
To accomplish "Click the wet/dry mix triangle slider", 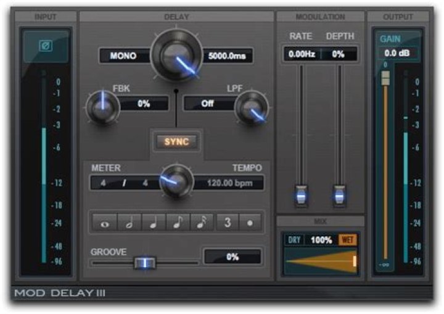I will [321, 261].
